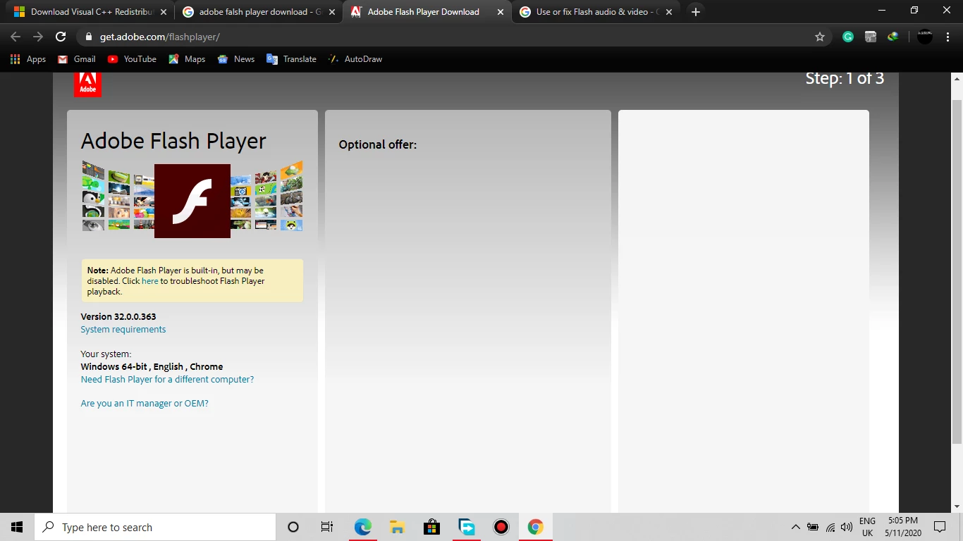
Task: Follow the 'here' troubleshoot link
Action: pos(150,281)
